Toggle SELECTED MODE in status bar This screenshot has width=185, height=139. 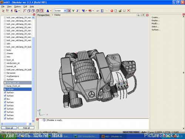click(x=131, y=132)
